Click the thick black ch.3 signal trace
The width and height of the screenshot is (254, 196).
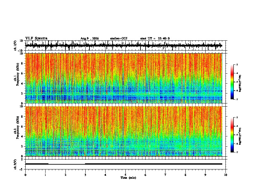[124, 164]
